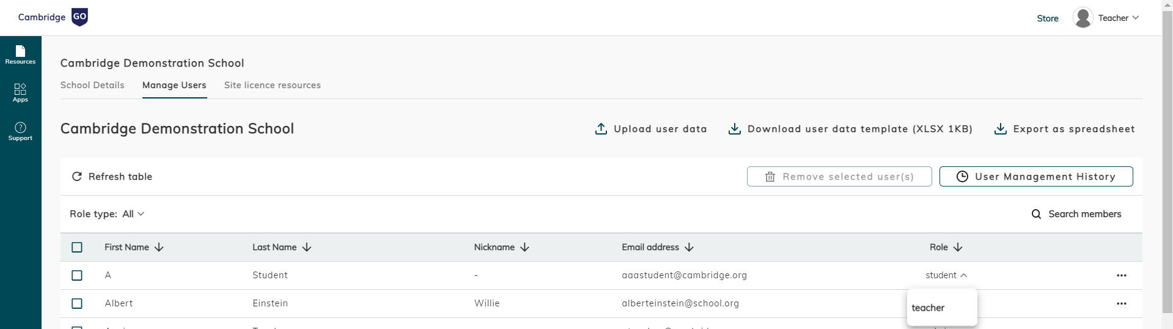Viewport: 1173px width, 329px height.
Task: Switch to the School Details tab
Action: point(92,85)
